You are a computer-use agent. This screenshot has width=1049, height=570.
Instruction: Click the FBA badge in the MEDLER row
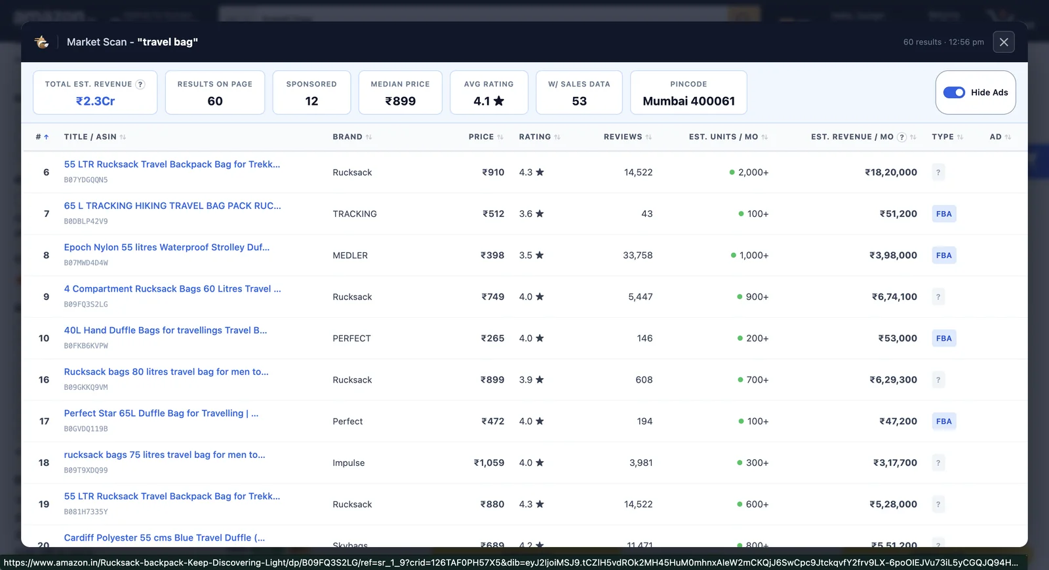tap(944, 256)
